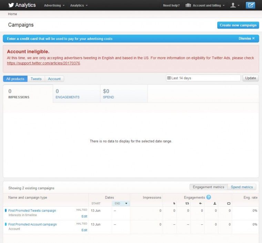
Task: Expand the Advertising dropdown menu
Action: coord(54,6)
